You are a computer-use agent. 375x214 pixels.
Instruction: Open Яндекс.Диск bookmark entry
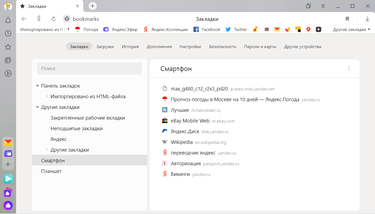click(x=185, y=132)
